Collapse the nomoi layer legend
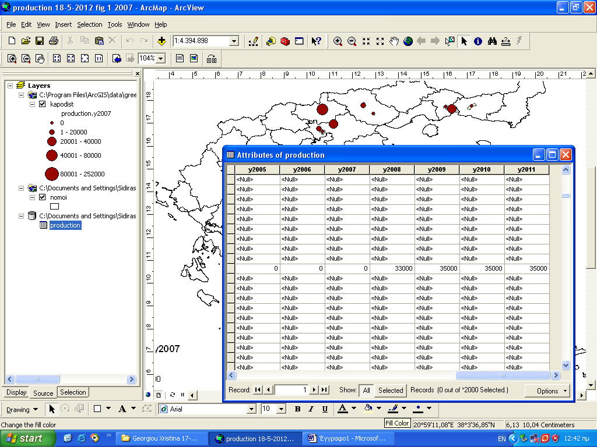The image size is (597, 447). (32, 197)
